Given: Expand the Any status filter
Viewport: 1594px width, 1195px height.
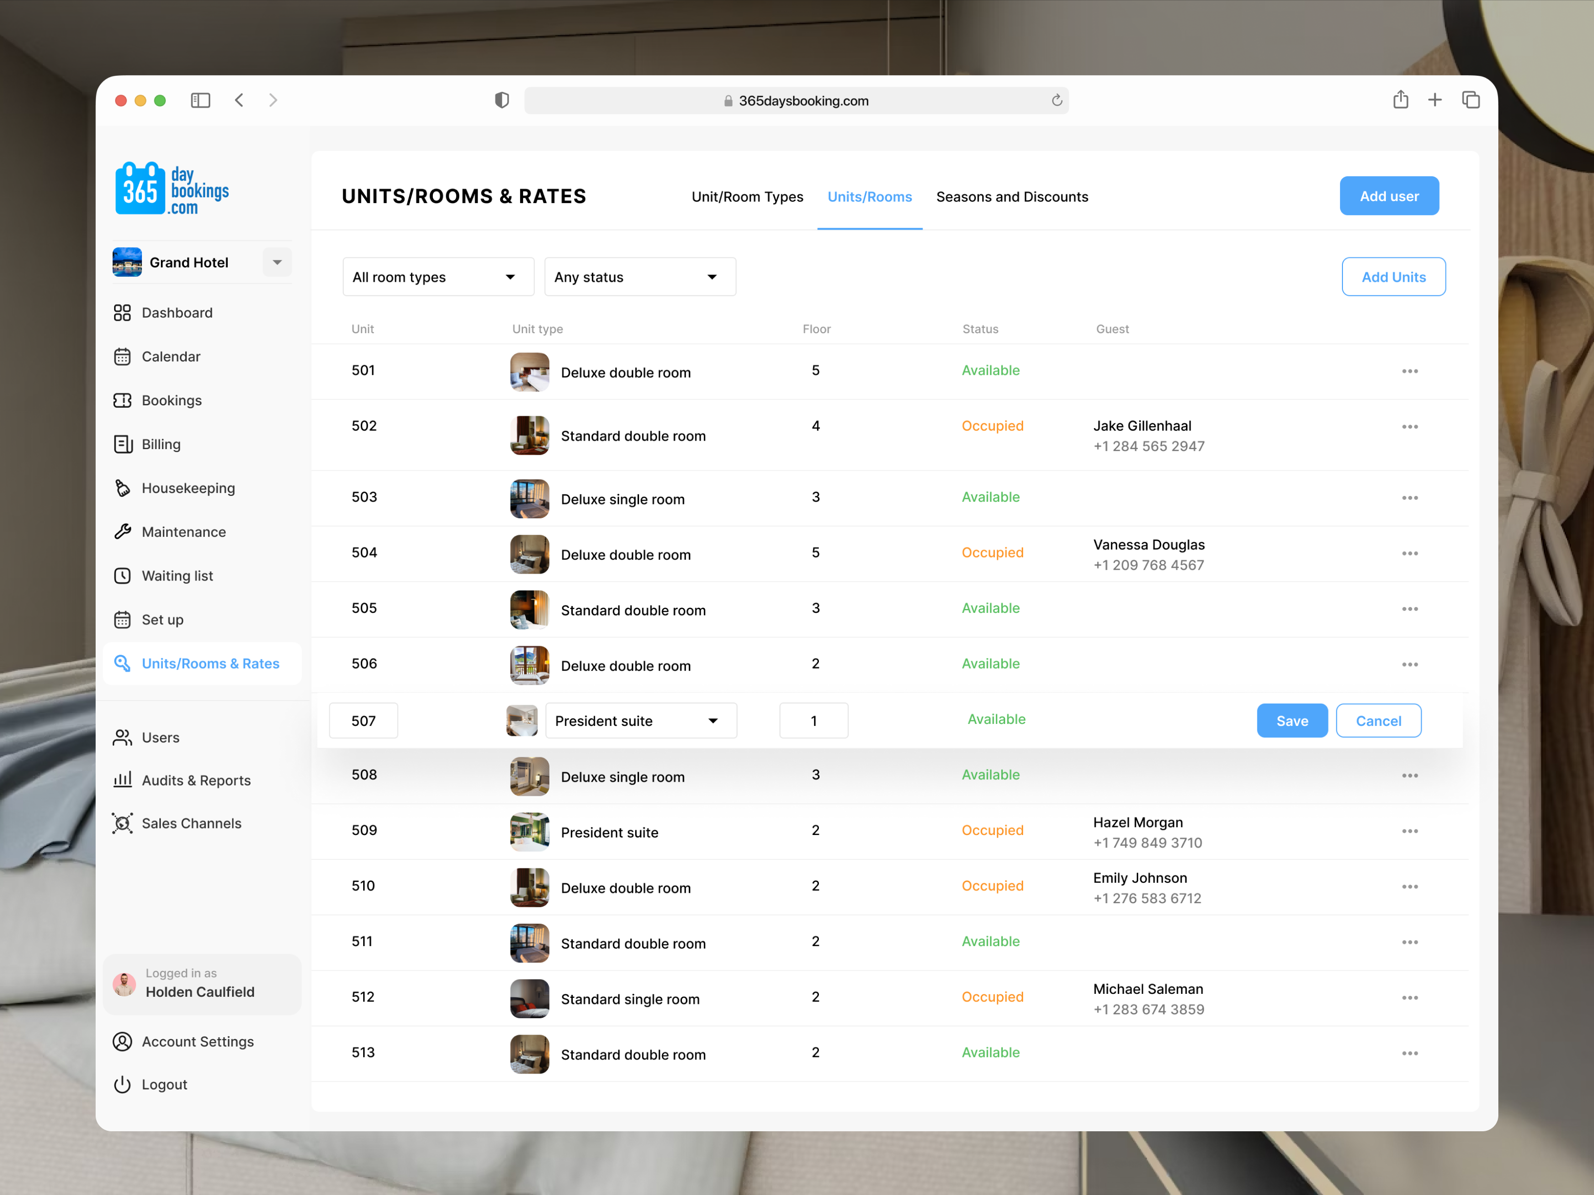Looking at the screenshot, I should tap(639, 277).
